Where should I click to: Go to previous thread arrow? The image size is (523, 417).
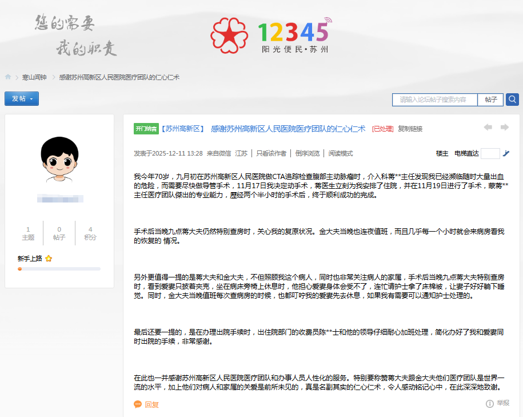488,128
